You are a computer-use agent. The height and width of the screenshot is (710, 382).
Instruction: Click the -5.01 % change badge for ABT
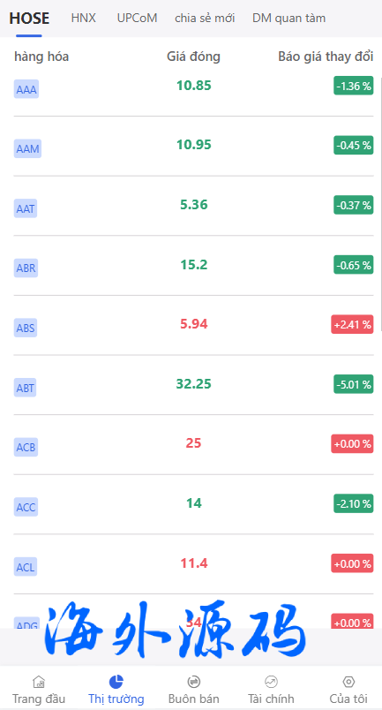click(354, 384)
